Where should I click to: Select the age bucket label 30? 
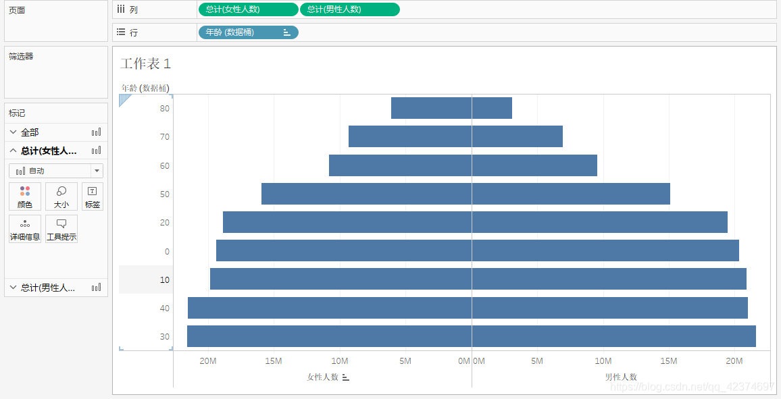coord(164,337)
